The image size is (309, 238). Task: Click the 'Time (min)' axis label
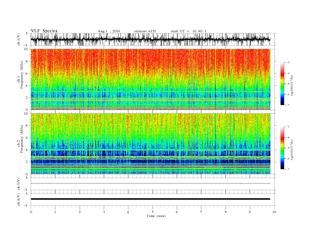pyautogui.click(x=156, y=216)
